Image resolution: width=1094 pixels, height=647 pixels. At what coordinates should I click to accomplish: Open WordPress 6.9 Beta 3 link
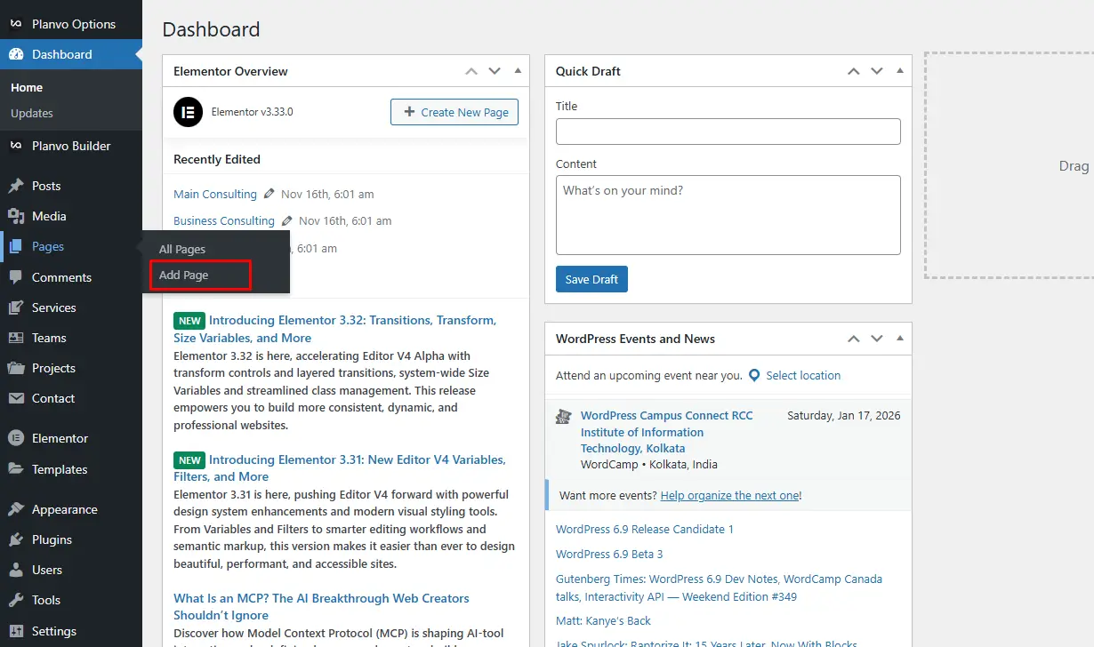pos(609,554)
